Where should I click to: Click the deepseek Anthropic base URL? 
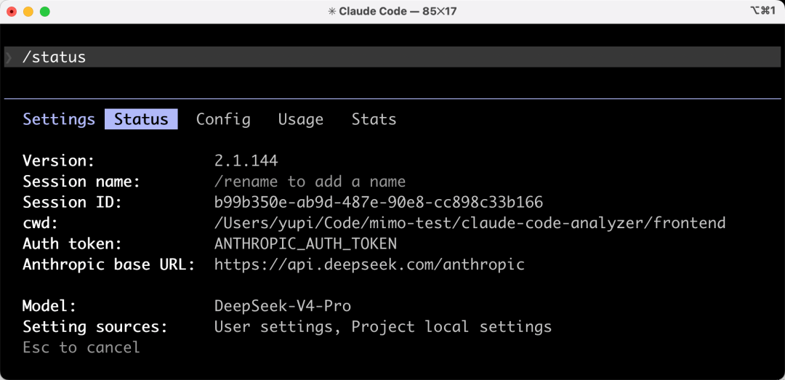(369, 264)
